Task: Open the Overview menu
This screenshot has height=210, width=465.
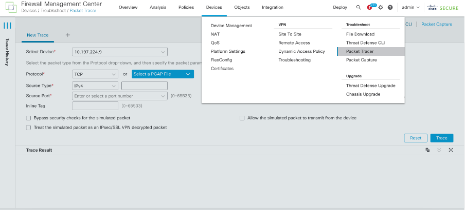Action: pos(128,7)
